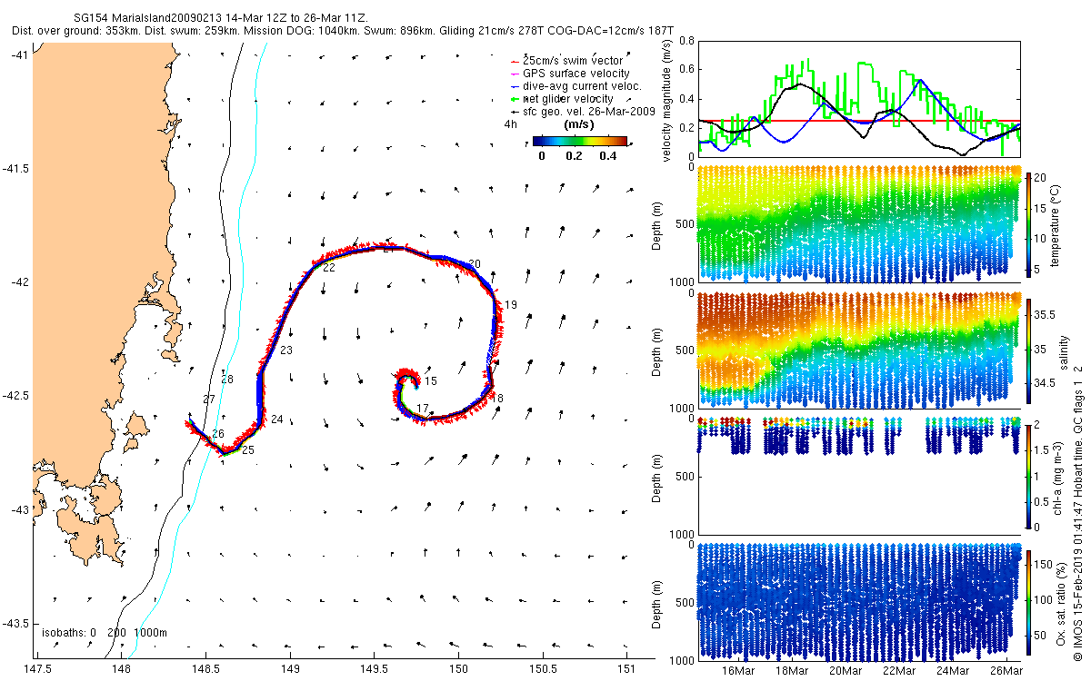Click the title line starting with 'SG154 MariaIsland20090213'

click(219, 17)
